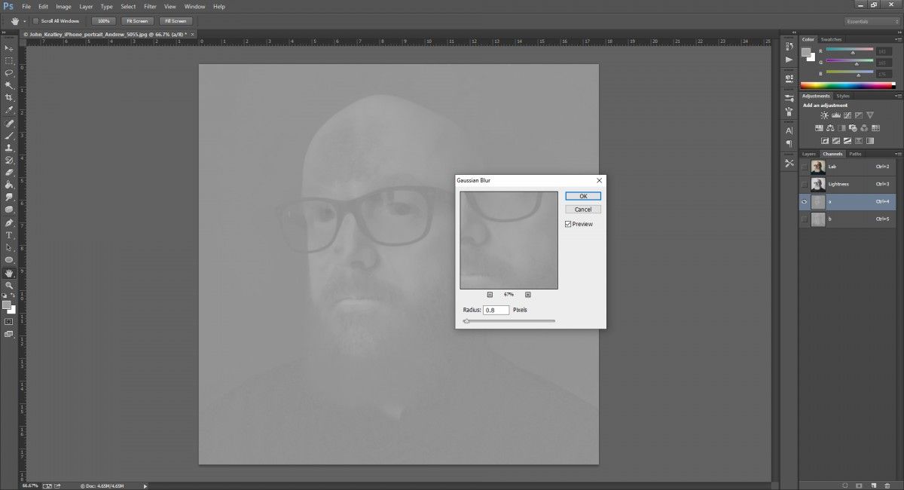Zoom in the Gaussian Blur preview

tap(527, 295)
